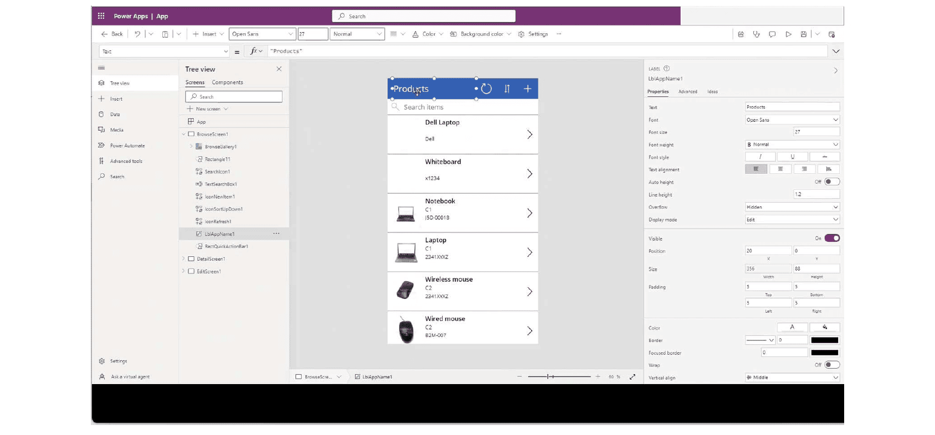This screenshot has height=435, width=935.
Task: Open the Comments speech bubble icon
Action: [x=772, y=34]
